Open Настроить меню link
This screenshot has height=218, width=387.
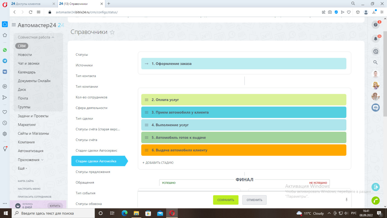(x=29, y=189)
